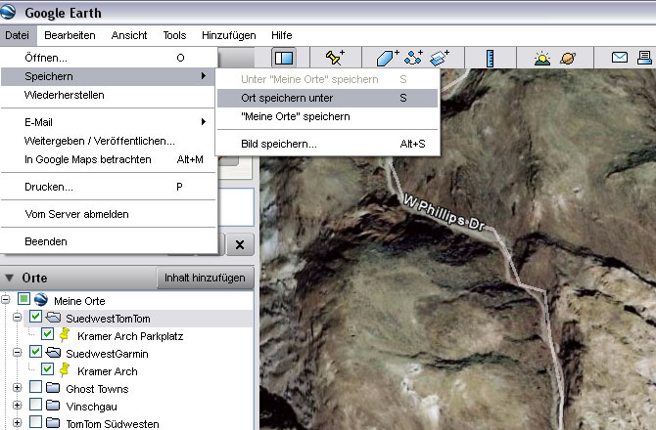Collapse the SuedwestTomTom folder node
This screenshot has width=656, height=430.
coord(18,318)
